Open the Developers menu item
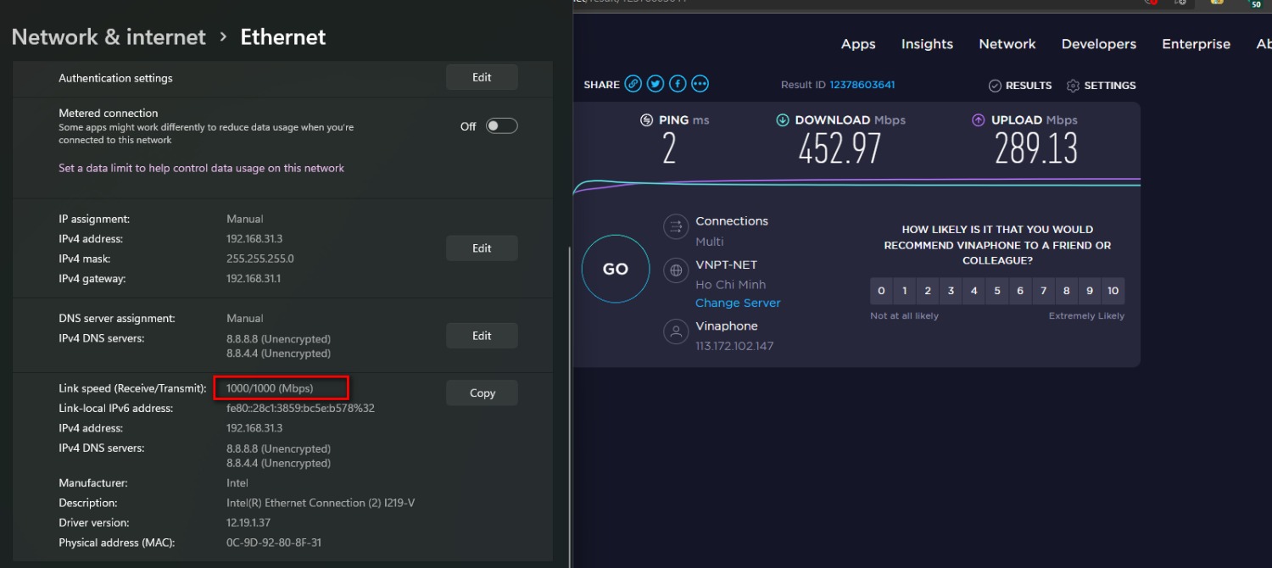 pyautogui.click(x=1098, y=44)
